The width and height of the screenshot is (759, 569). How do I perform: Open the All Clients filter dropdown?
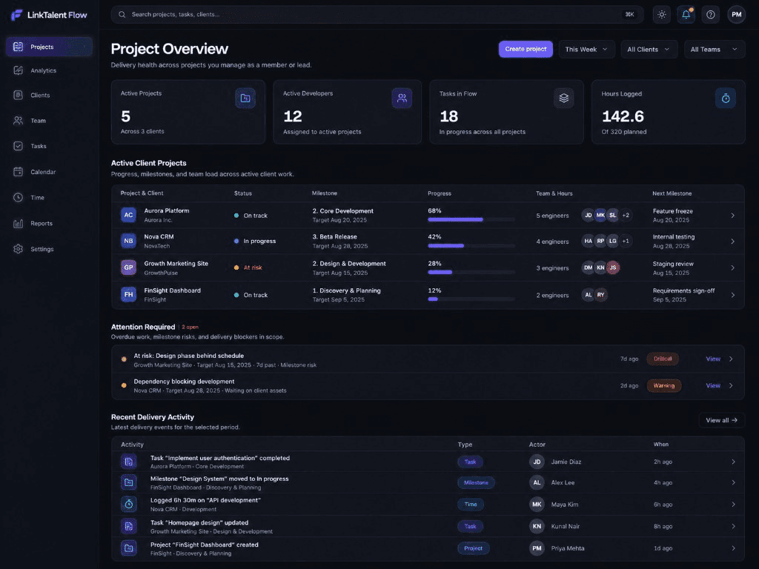[649, 50]
